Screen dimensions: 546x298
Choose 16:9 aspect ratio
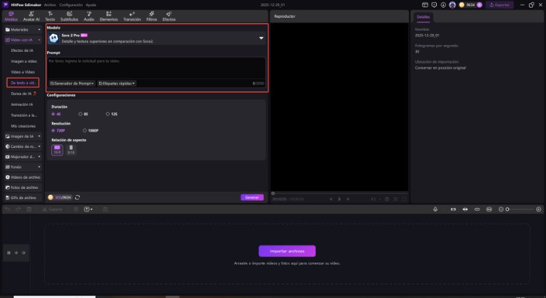coord(57,150)
